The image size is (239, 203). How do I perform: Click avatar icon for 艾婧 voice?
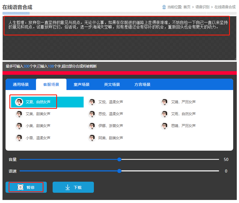[165, 102]
